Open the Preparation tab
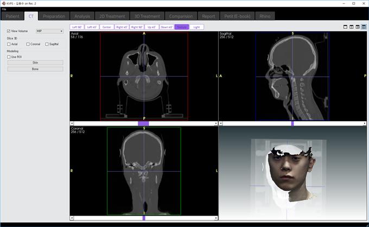 54,16
